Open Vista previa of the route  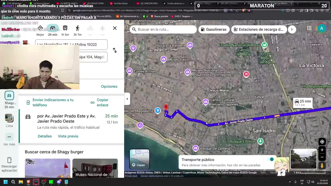(68, 136)
